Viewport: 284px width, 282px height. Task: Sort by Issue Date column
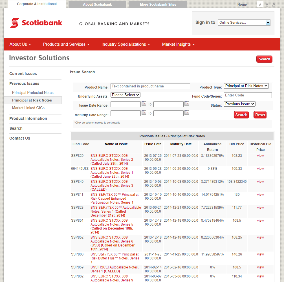click(153, 144)
